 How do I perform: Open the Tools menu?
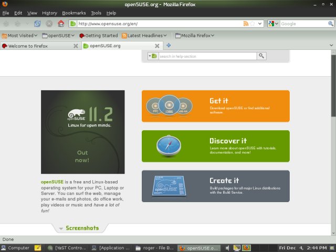[x=96, y=13]
